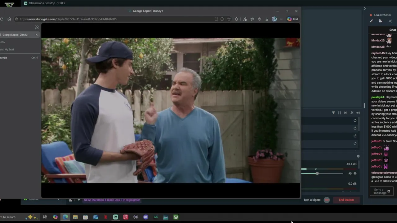Pause media playback in Streamlabs panel
This screenshot has width=397, height=223.
tap(339, 113)
